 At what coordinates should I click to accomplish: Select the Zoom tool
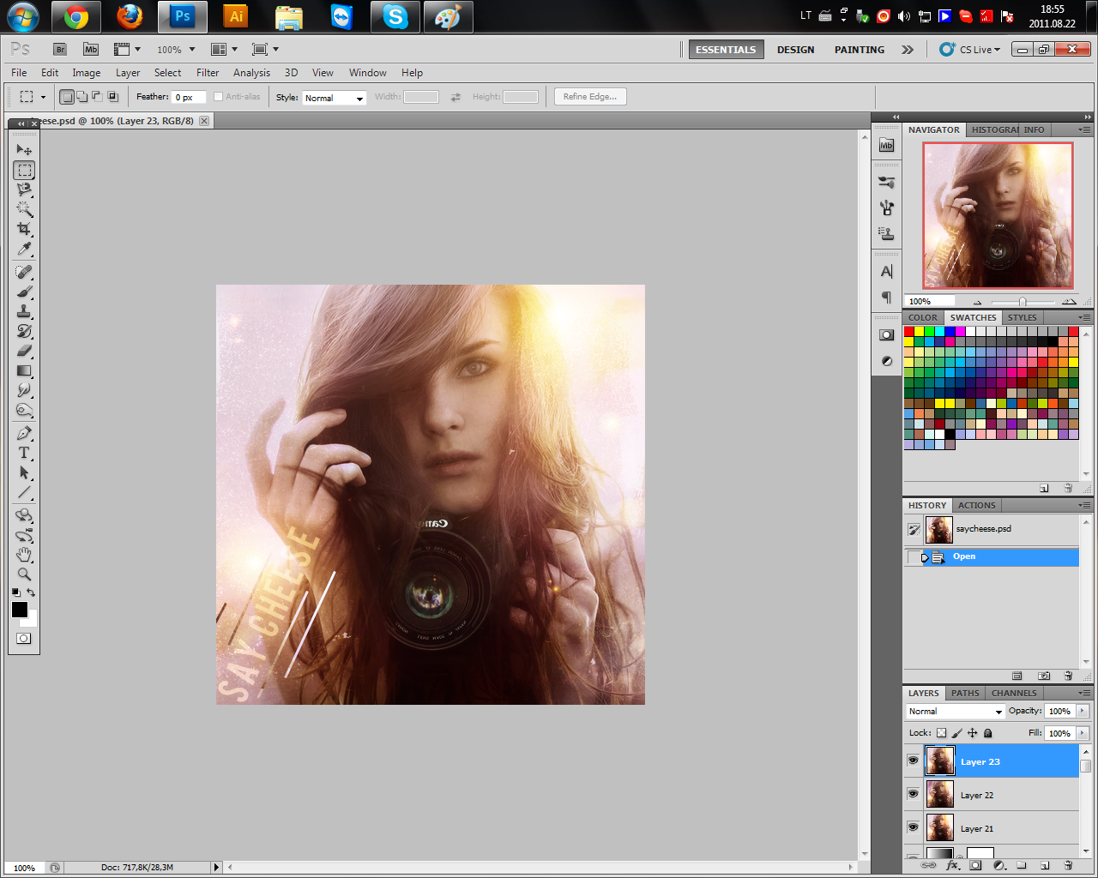[24, 574]
